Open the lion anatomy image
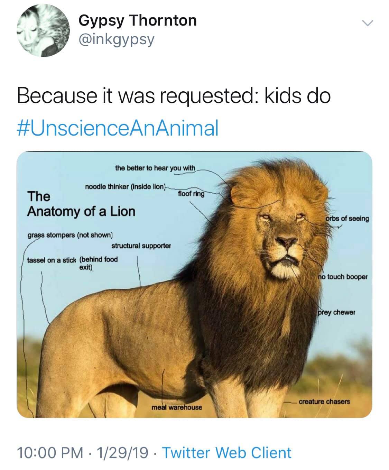Viewport: 389px width, 470px height. 194,285
